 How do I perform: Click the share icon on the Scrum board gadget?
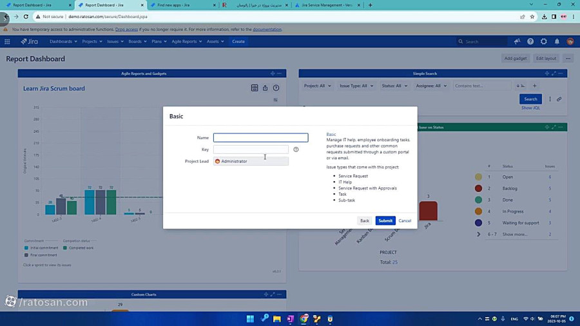click(x=266, y=88)
